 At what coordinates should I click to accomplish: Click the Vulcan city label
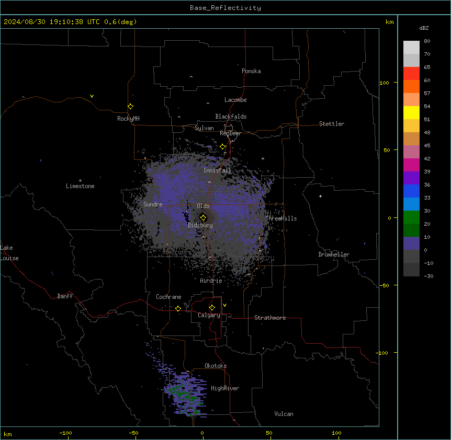[284, 414]
